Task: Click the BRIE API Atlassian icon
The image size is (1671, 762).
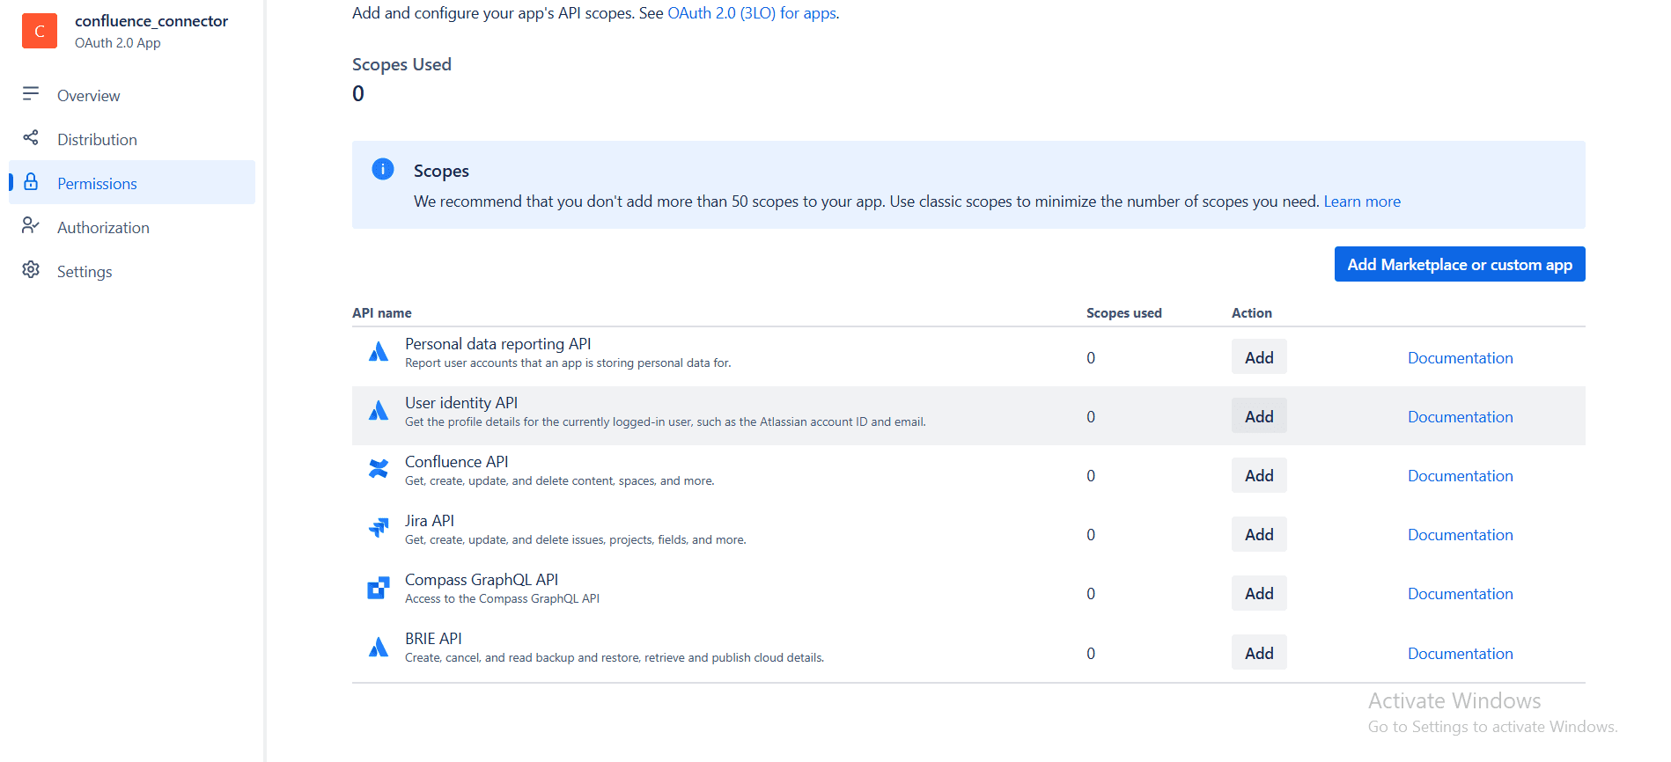Action: (x=379, y=648)
